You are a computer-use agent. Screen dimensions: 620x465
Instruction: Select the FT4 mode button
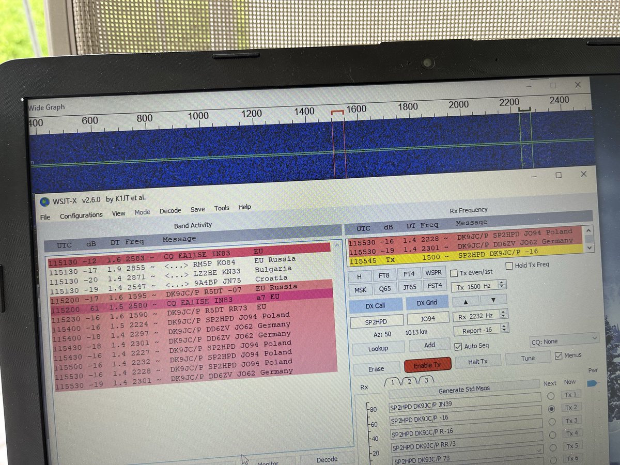409,274
